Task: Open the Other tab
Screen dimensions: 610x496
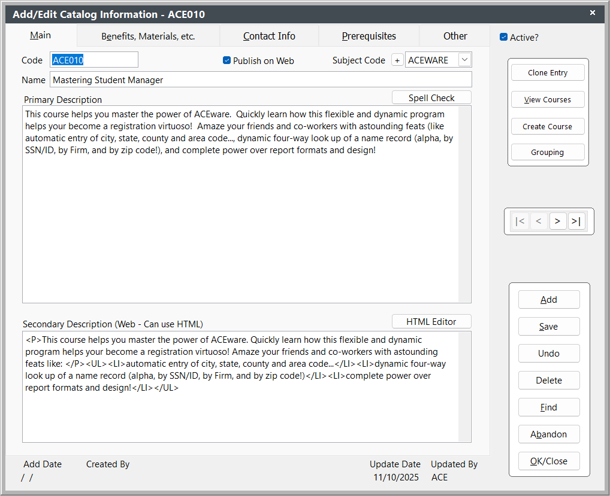Action: point(455,36)
